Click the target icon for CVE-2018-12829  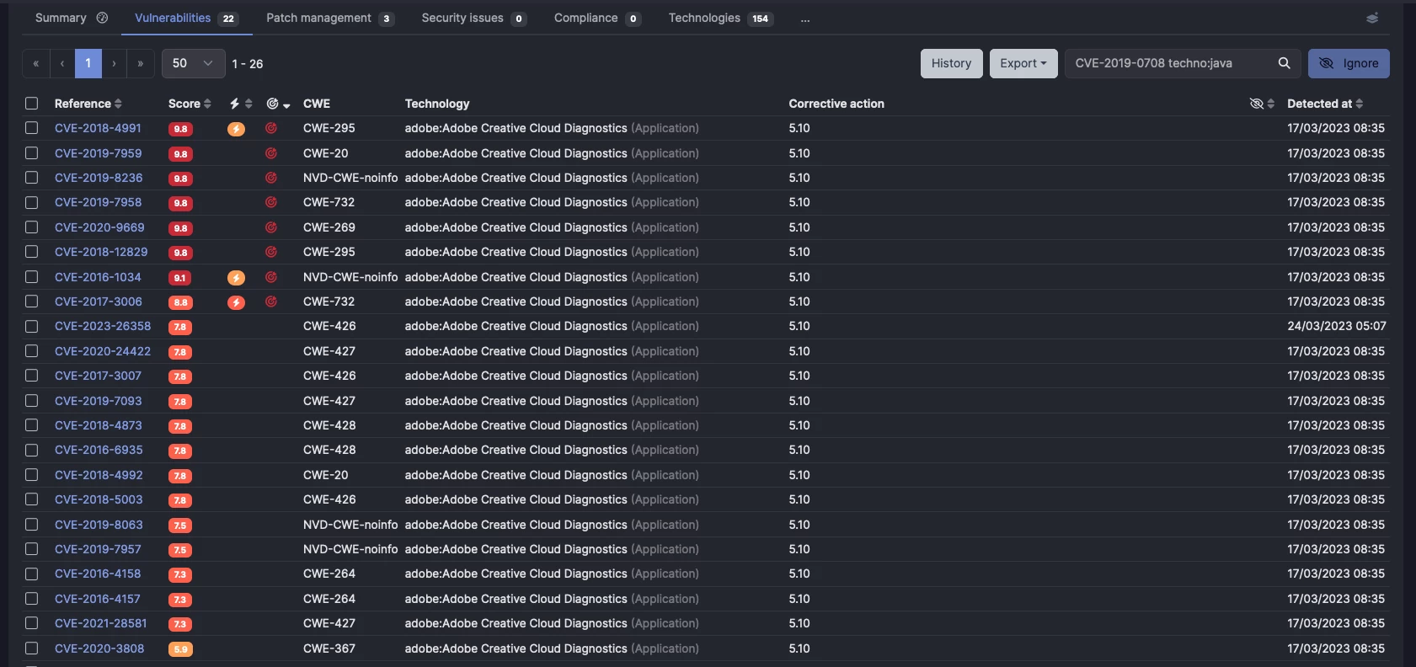(x=271, y=252)
